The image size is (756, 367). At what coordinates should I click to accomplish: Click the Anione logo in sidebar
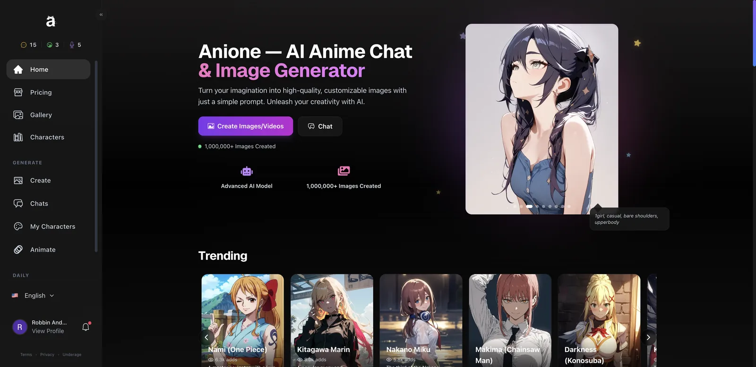(x=51, y=21)
